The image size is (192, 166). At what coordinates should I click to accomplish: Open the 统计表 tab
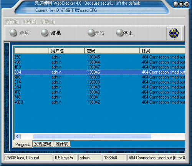(62, 144)
